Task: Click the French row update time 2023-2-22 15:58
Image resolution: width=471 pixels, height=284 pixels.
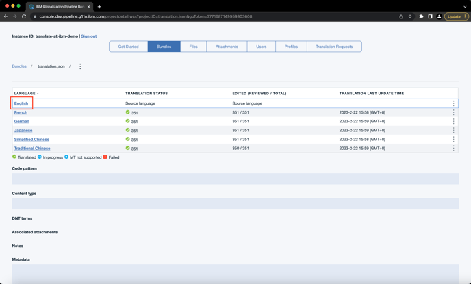Action: (x=362, y=113)
